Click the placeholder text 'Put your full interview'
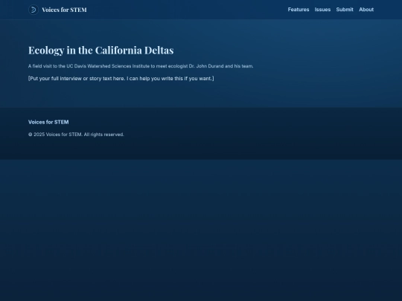The image size is (402, 301). [121, 79]
